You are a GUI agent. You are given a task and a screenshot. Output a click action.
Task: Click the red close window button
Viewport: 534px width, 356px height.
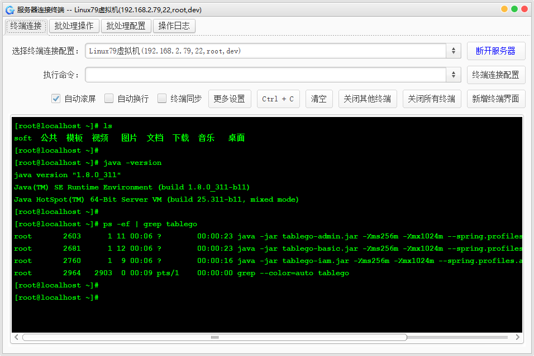pyautogui.click(x=525, y=9)
